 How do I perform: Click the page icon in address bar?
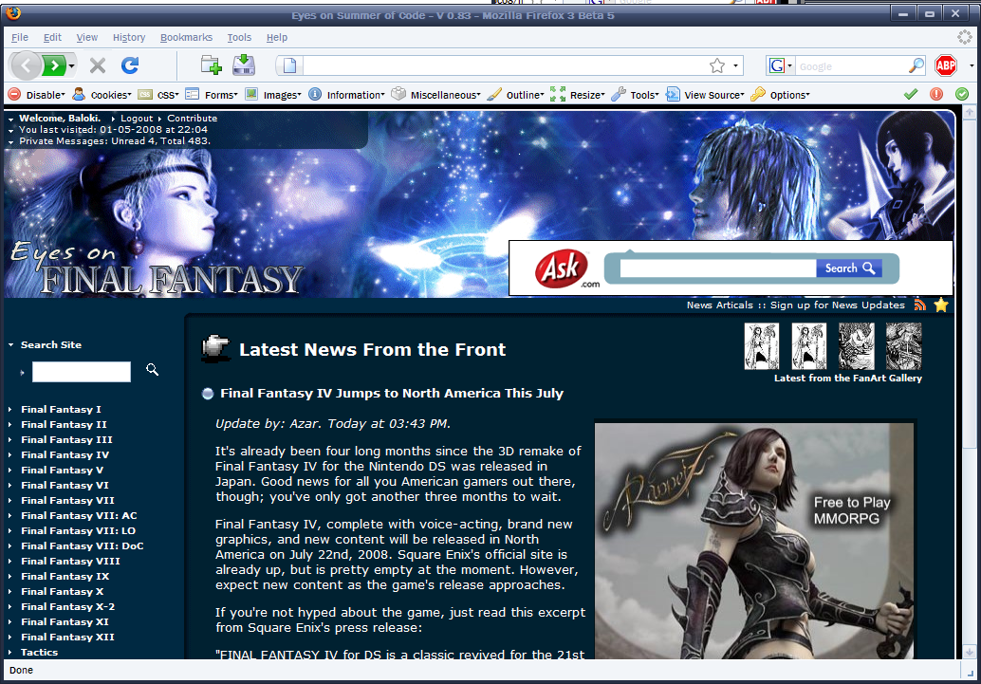tap(289, 65)
